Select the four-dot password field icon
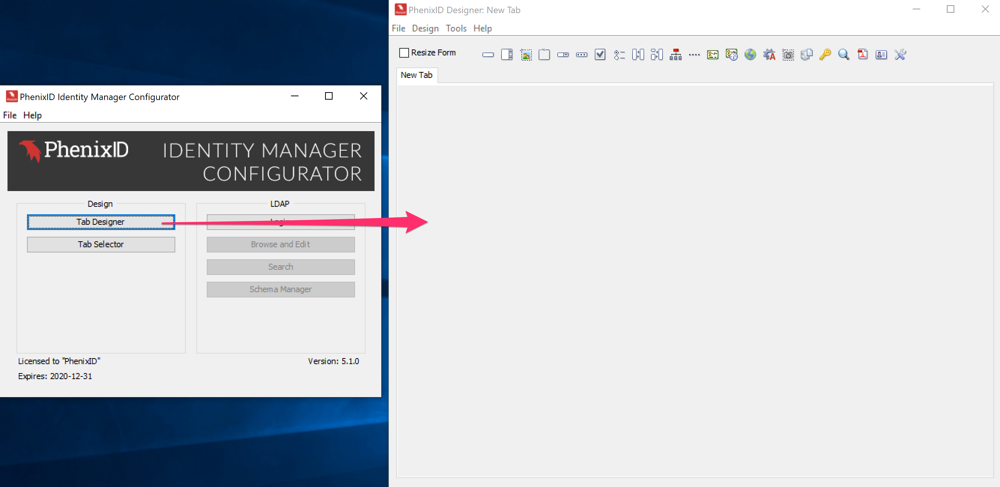 pyautogui.click(x=694, y=55)
